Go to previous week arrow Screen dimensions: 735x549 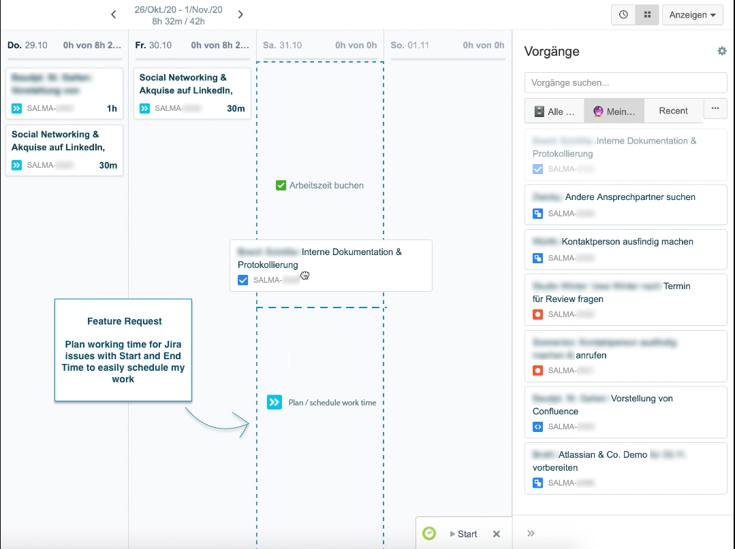114,14
